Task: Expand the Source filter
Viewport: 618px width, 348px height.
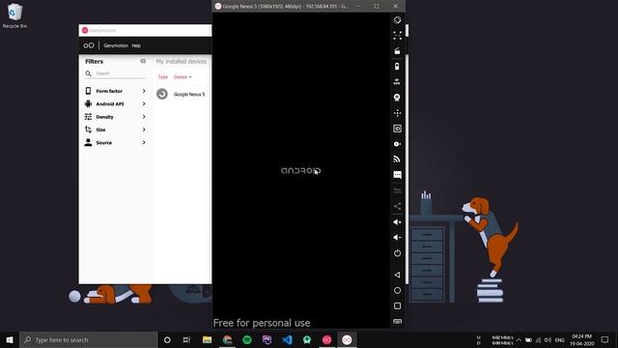Action: (x=115, y=143)
